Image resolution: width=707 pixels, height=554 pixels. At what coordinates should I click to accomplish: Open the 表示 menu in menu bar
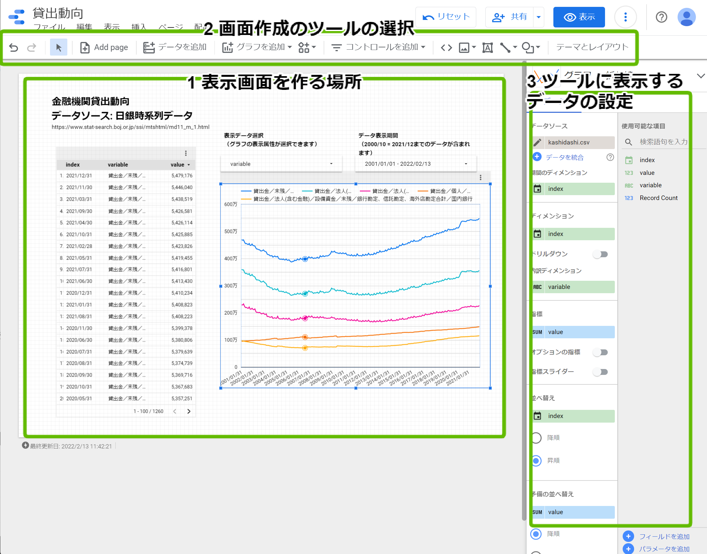112,27
